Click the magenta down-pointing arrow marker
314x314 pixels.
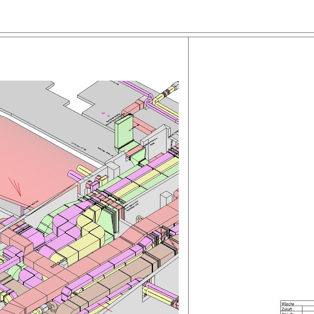(108, 116)
